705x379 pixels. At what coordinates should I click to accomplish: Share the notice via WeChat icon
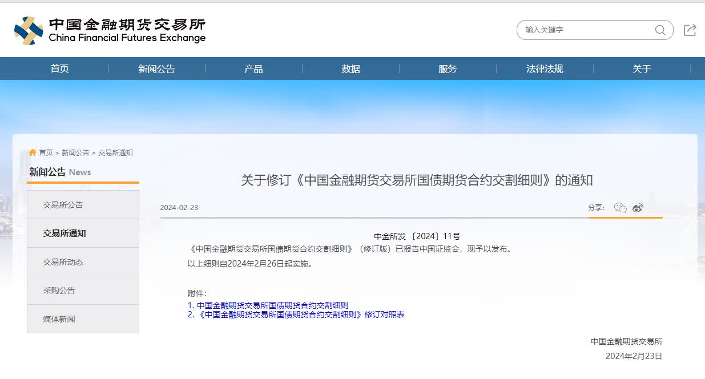(x=621, y=208)
